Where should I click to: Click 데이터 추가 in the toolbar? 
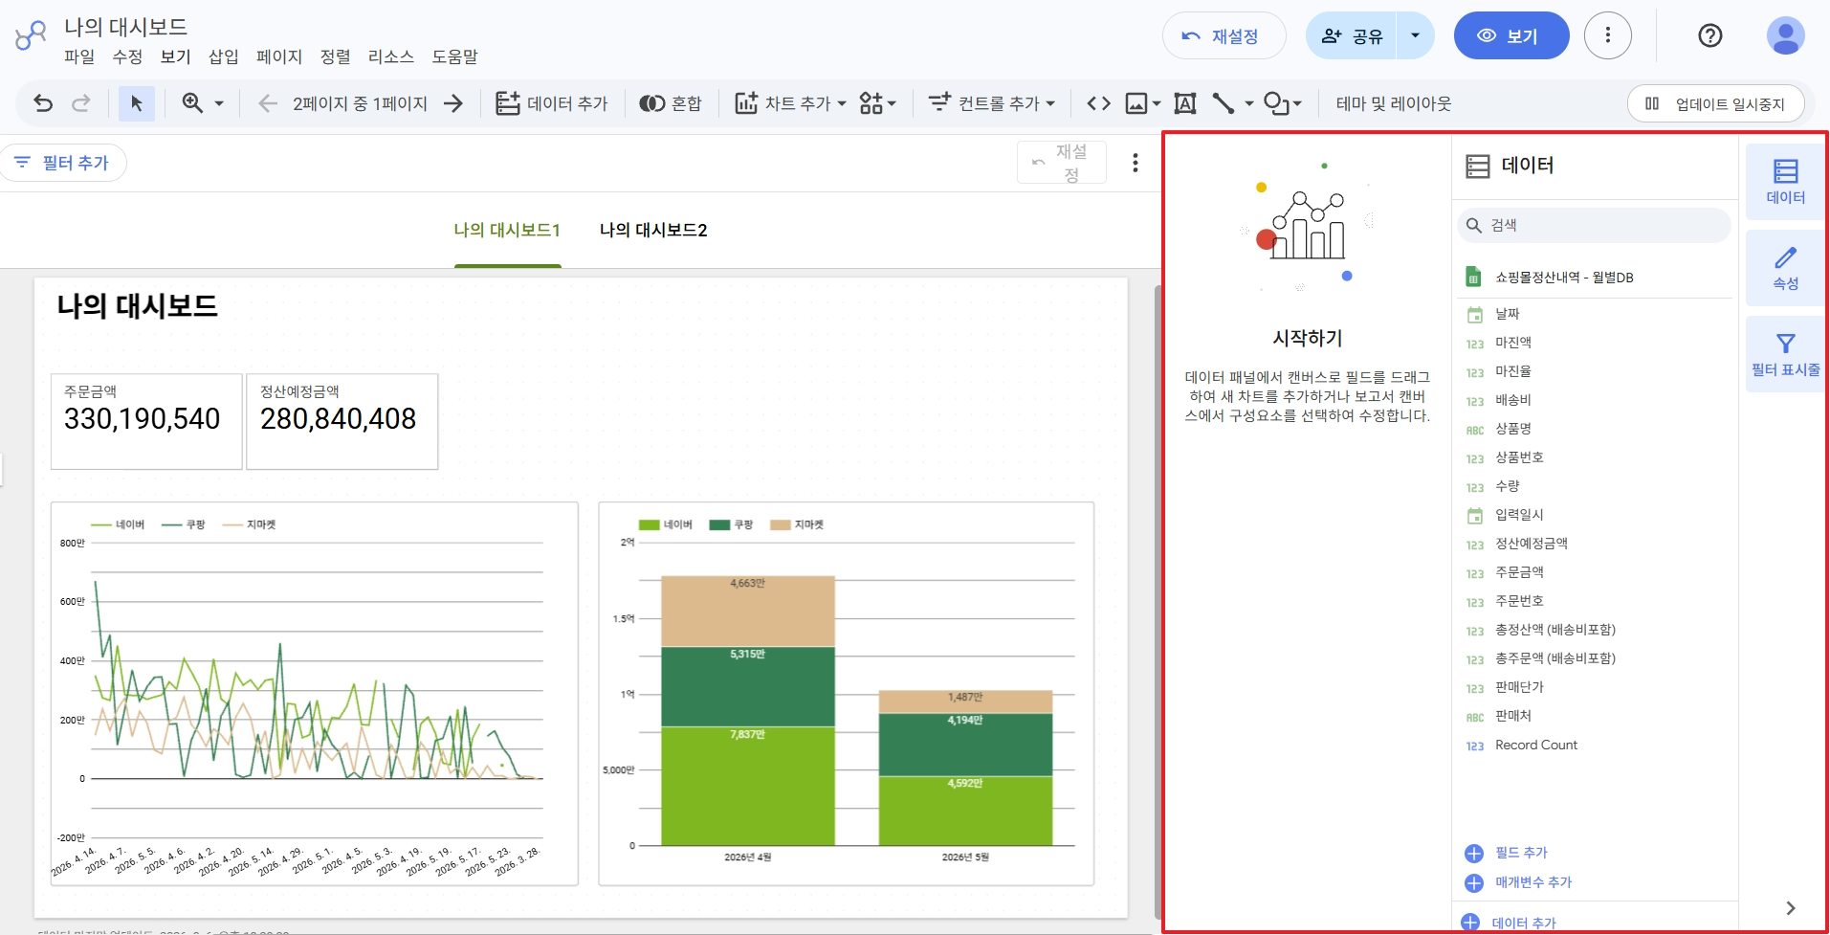(551, 103)
